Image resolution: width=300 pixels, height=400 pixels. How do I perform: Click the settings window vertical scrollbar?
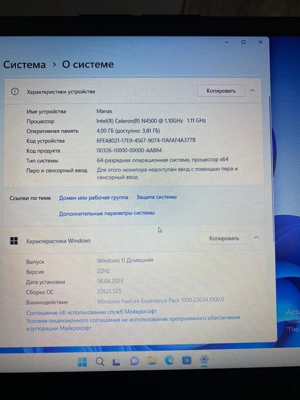[271, 169]
